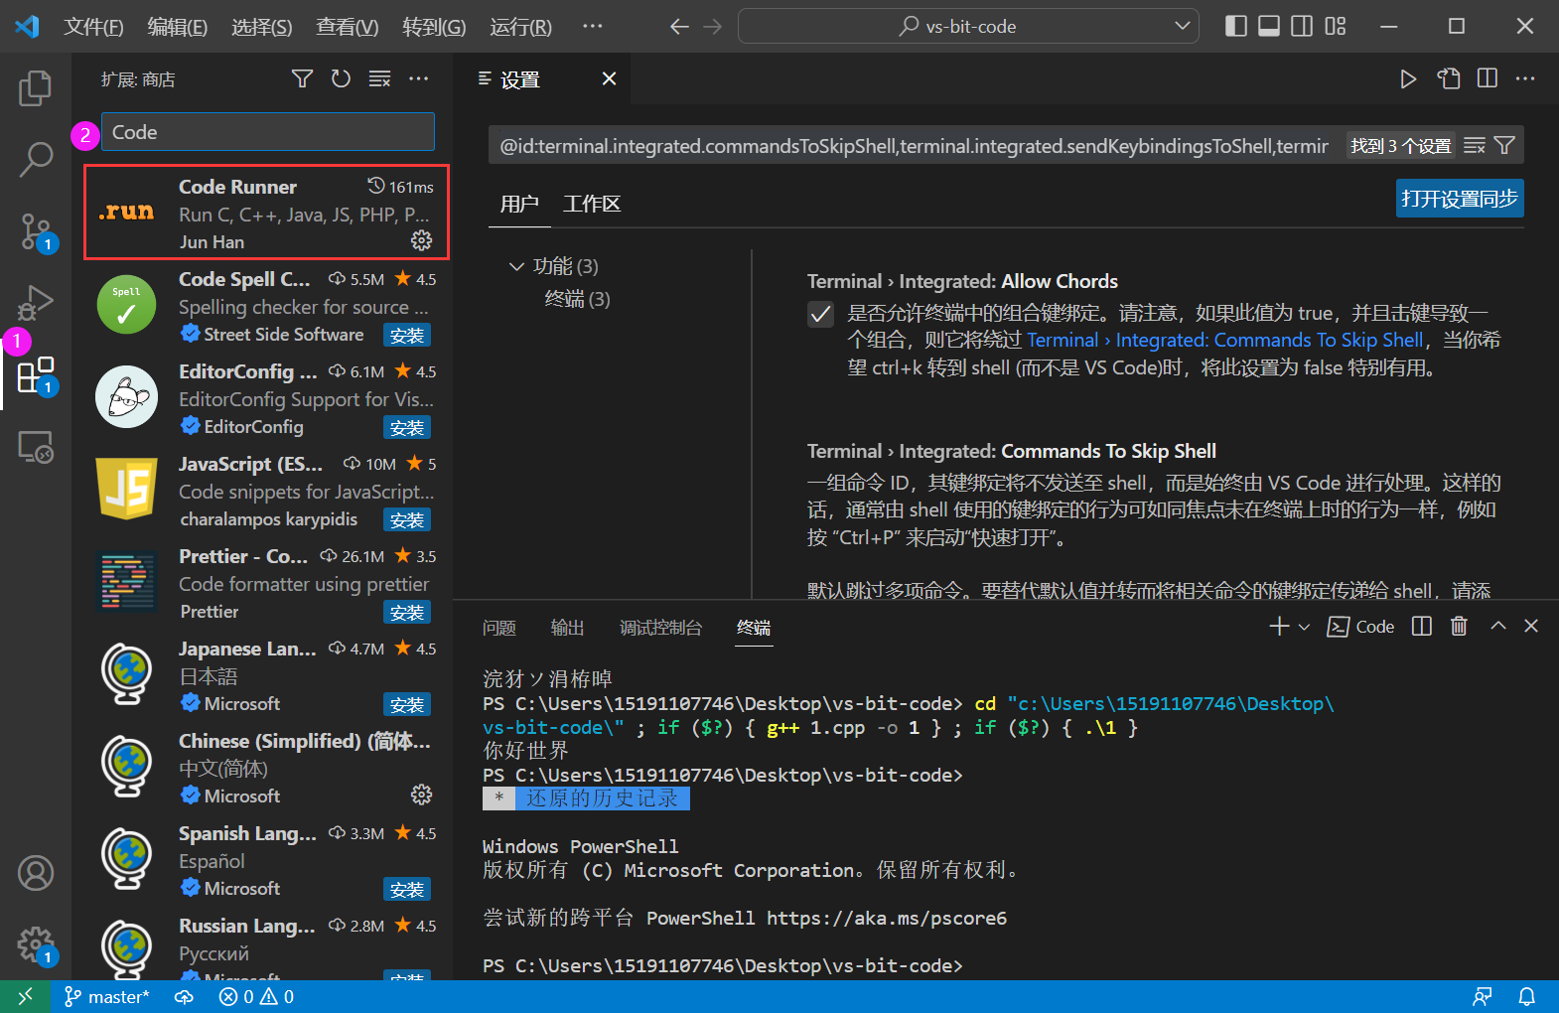
Task: Open Chinese (Simplified) language pack gear
Action: (x=422, y=795)
